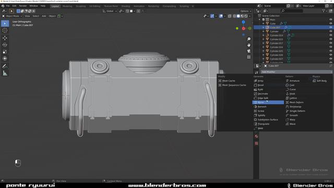Switch to Shading workspace tab
Screen dimensions: 334x188
tap(125, 6)
